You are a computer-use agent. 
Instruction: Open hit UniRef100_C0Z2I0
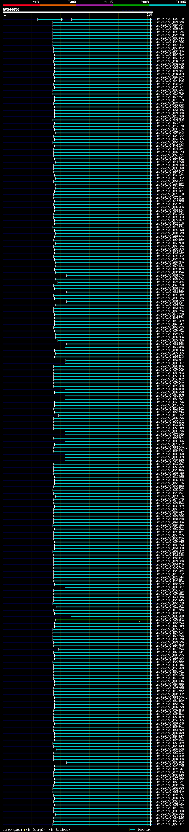[x=170, y=19]
